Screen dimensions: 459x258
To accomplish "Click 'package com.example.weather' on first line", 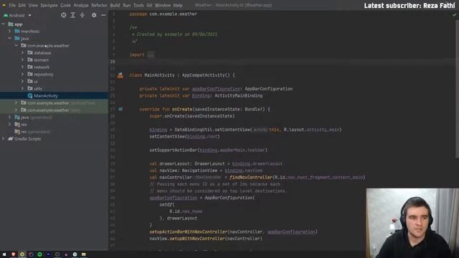I will point(164,14).
